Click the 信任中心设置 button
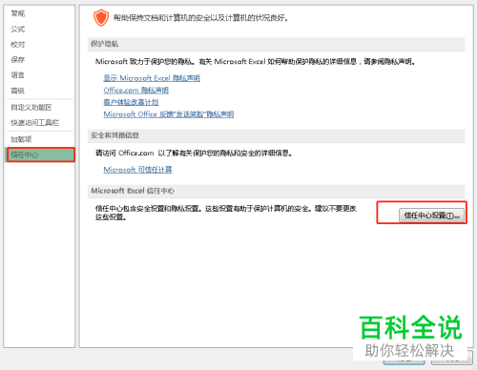The image size is (477, 370). 431,216
